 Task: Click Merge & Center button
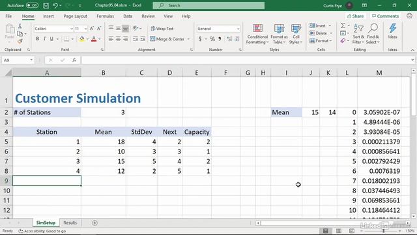(167, 39)
